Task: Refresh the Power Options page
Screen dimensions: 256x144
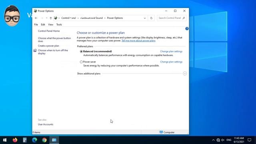Action: 151,18
